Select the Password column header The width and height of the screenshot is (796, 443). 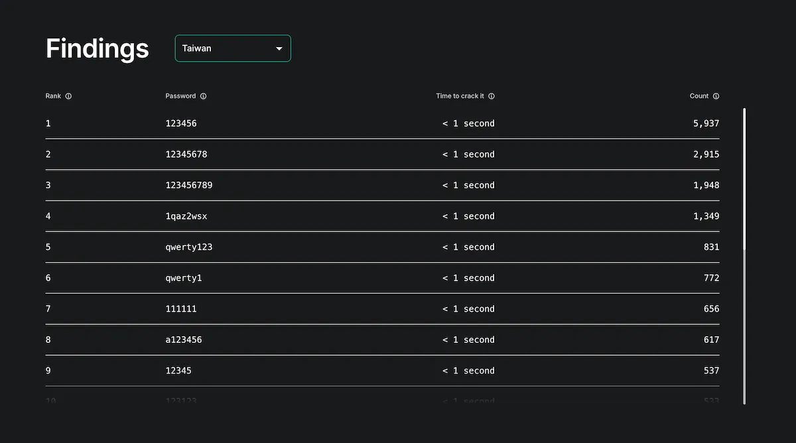coord(180,96)
